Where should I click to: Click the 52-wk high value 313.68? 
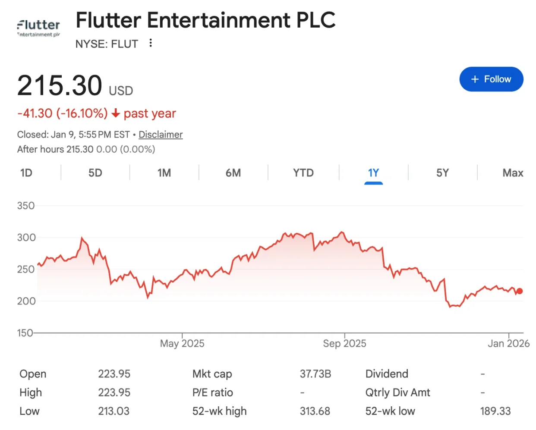coord(315,411)
